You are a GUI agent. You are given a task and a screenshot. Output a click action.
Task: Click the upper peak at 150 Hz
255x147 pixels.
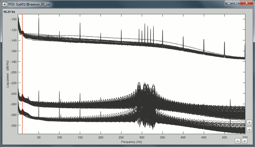[x=80, y=29]
